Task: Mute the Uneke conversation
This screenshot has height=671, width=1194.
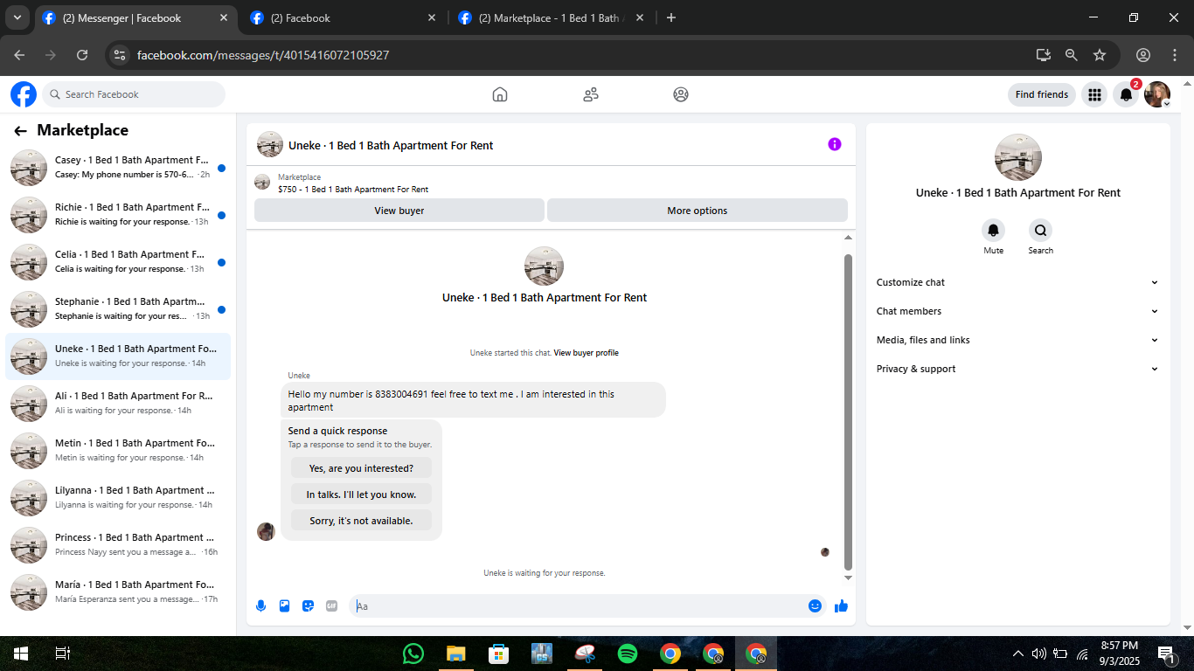Action: [994, 231]
